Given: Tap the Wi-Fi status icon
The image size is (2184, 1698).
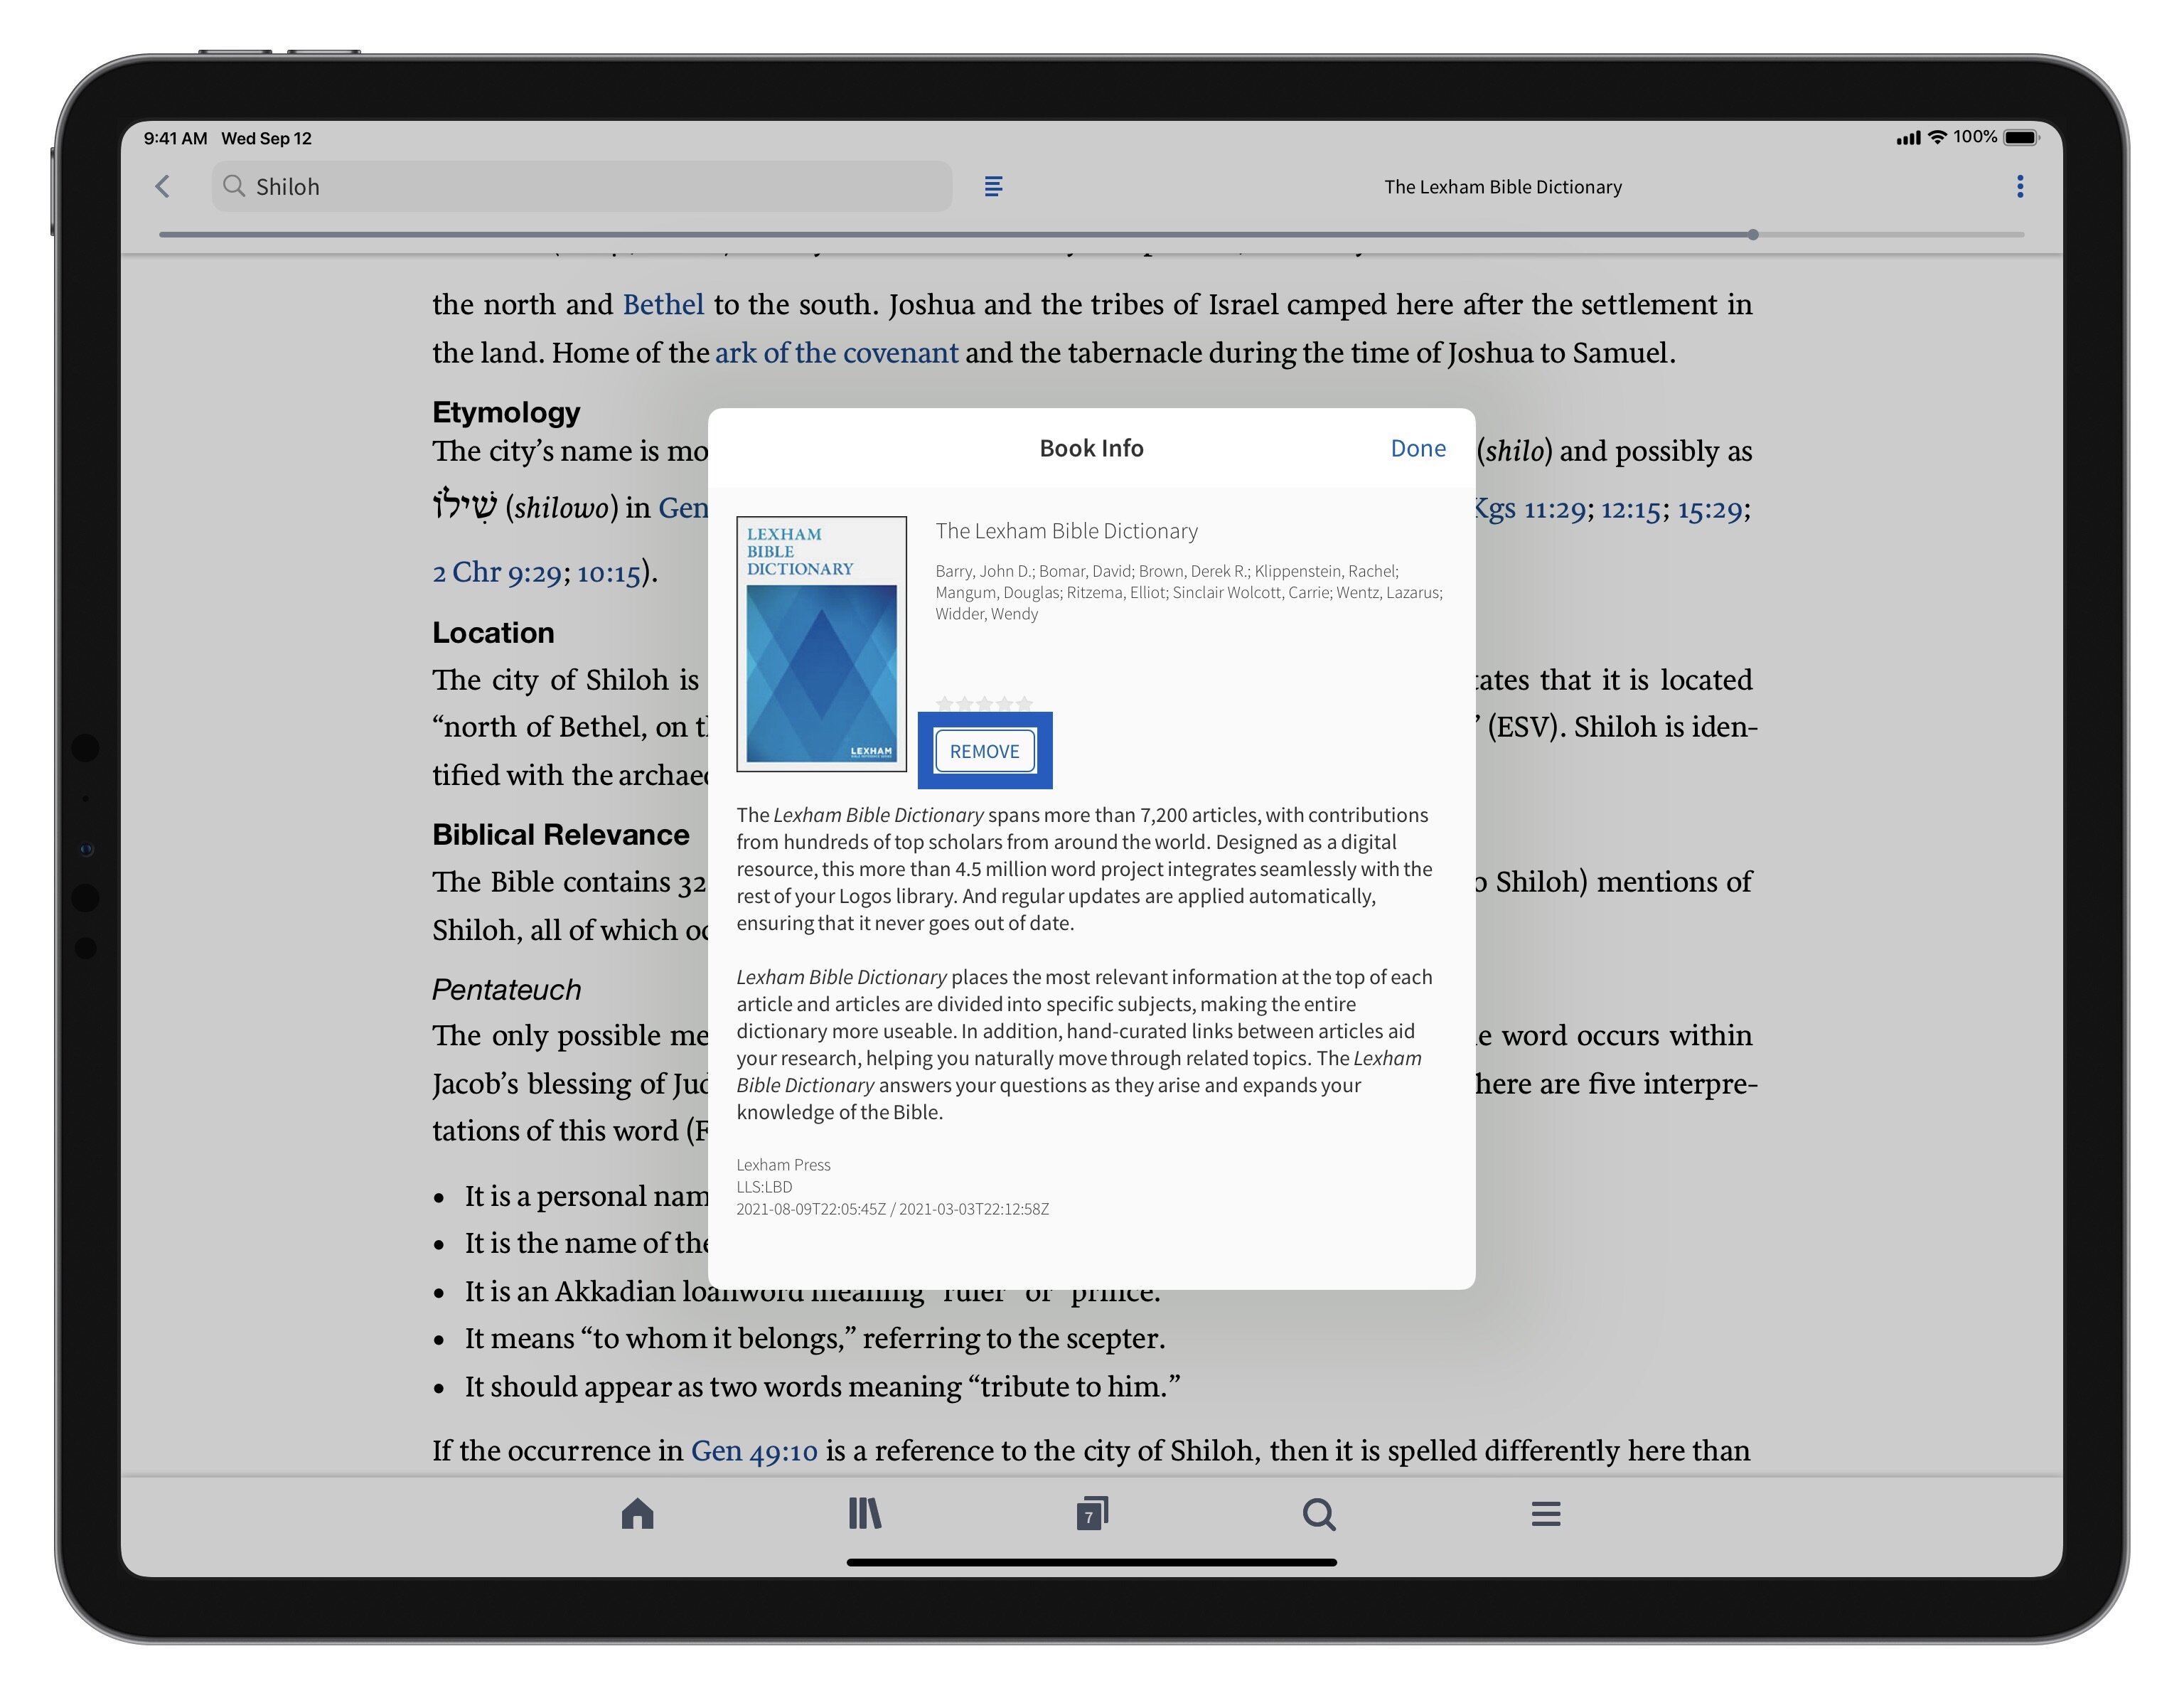Looking at the screenshot, I should pyautogui.click(x=1937, y=137).
